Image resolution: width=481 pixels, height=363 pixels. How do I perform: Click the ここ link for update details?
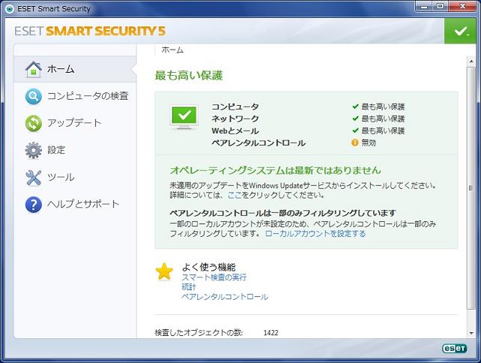point(235,195)
